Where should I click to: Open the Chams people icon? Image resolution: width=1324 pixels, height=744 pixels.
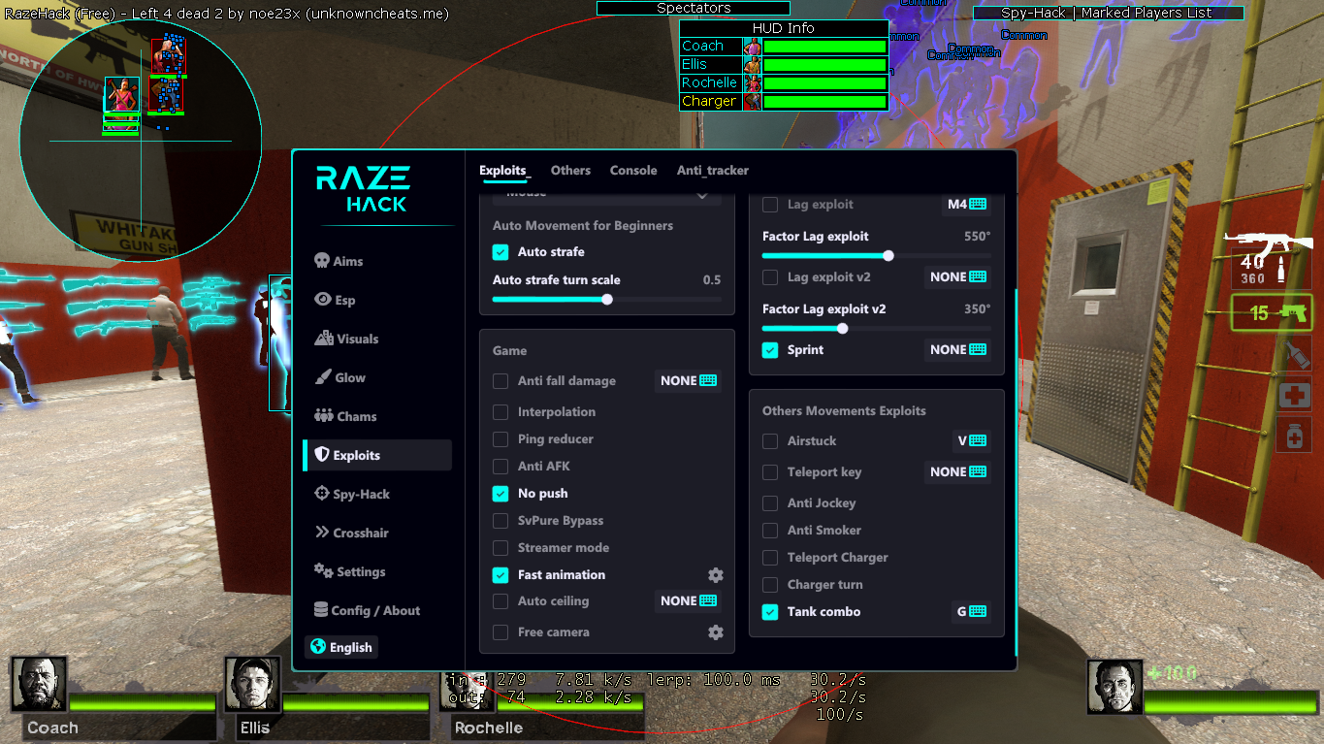[323, 416]
